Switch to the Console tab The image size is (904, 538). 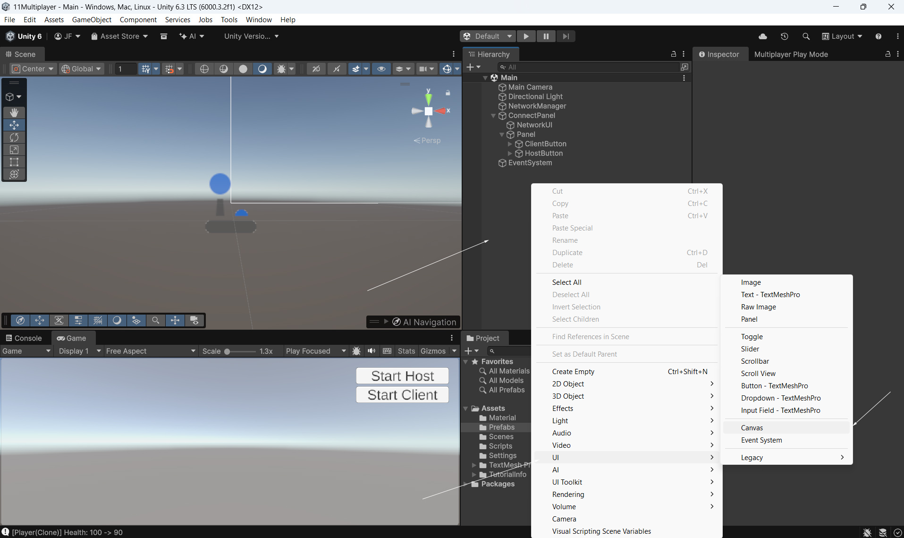tap(24, 338)
